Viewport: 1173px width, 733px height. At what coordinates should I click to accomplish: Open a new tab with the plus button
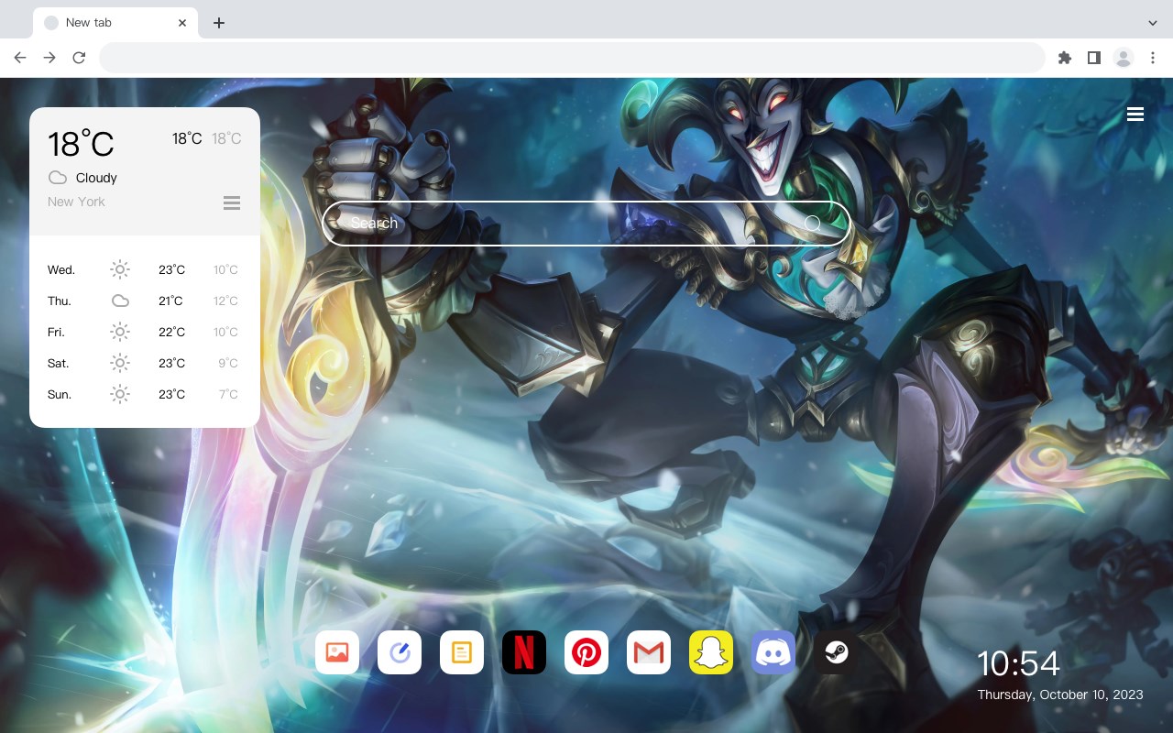point(218,23)
